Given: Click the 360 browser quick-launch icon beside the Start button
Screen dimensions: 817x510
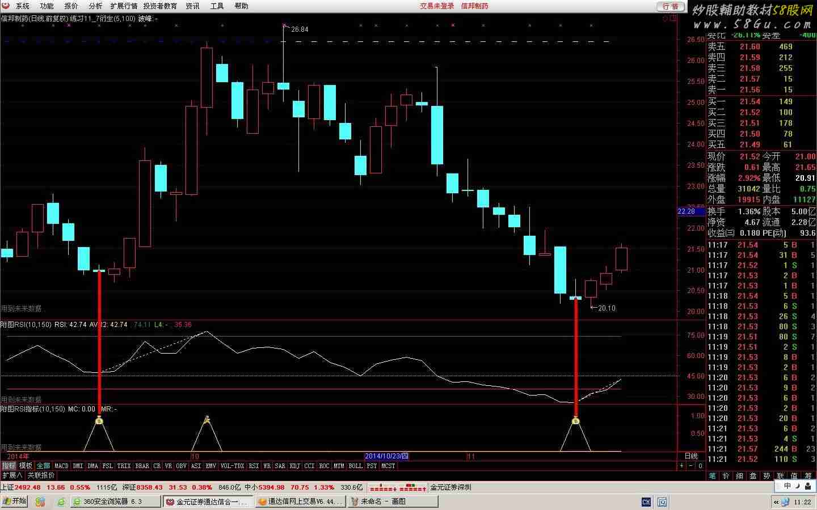Looking at the screenshot, I should 40,501.
